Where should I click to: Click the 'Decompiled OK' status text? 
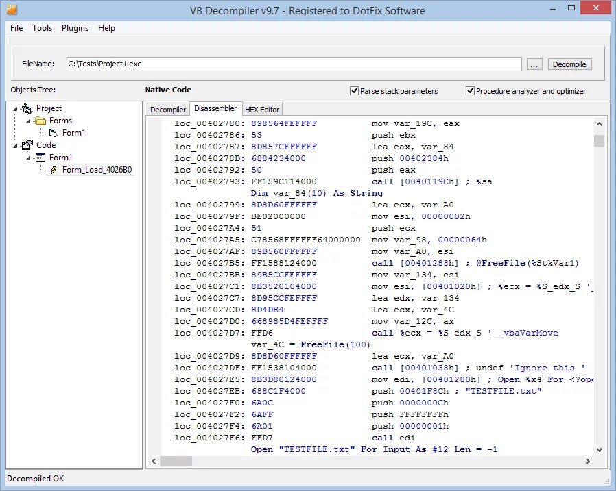[x=36, y=479]
